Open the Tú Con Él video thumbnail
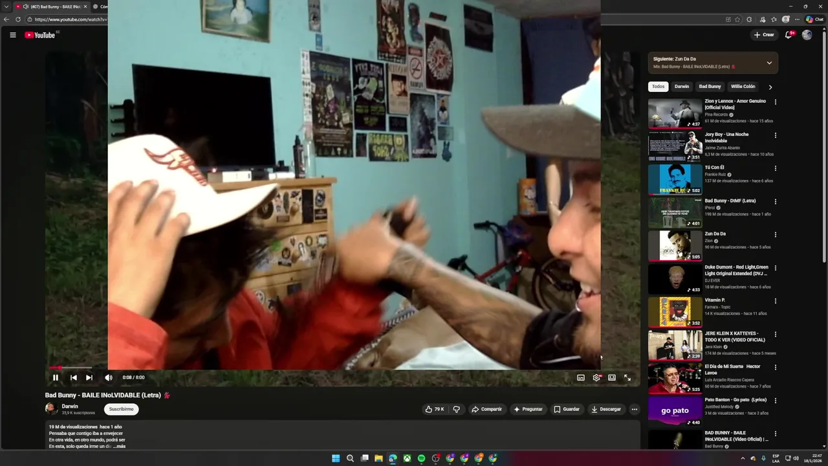 point(675,179)
